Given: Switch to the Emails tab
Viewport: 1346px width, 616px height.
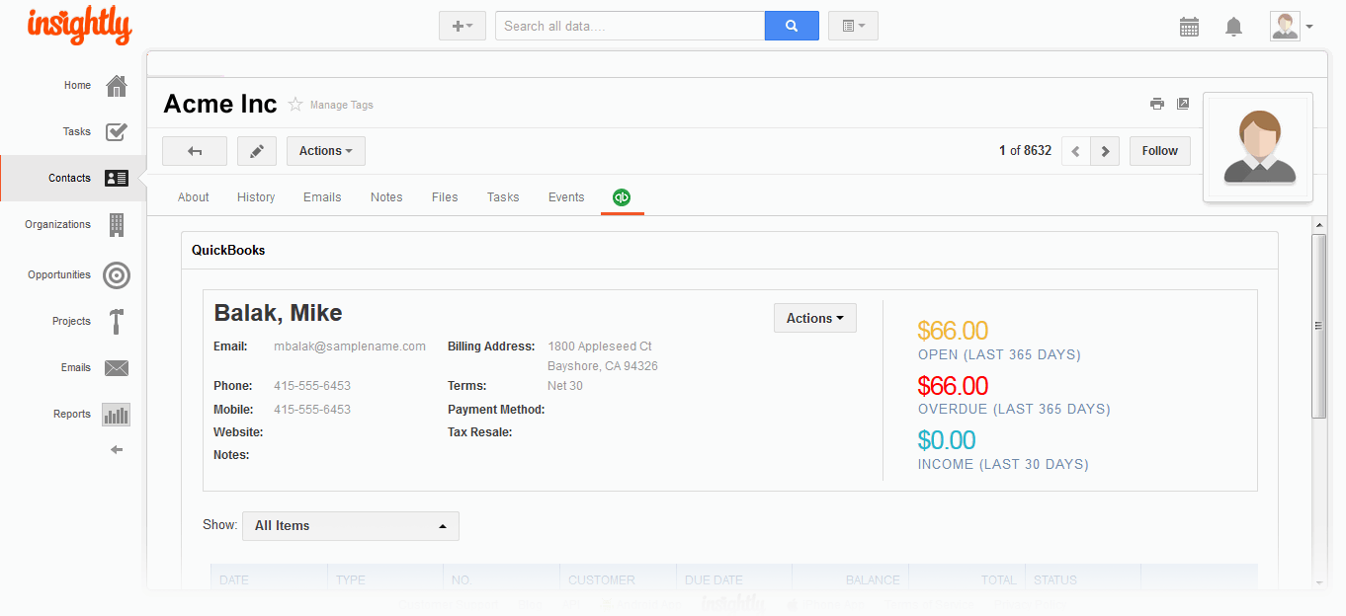Looking at the screenshot, I should pos(322,197).
